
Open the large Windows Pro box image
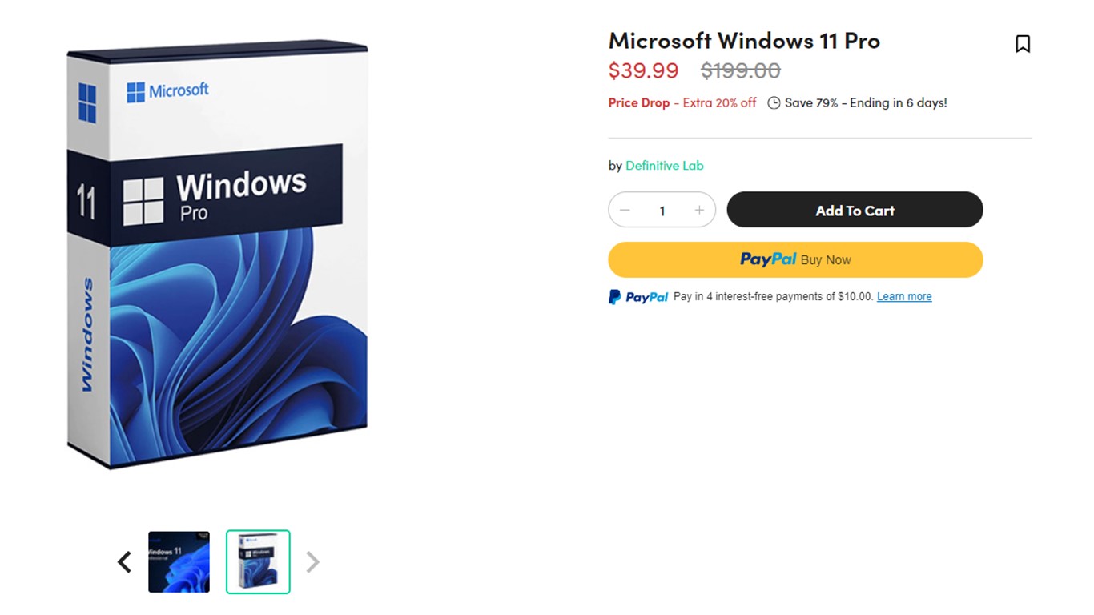tap(217, 253)
